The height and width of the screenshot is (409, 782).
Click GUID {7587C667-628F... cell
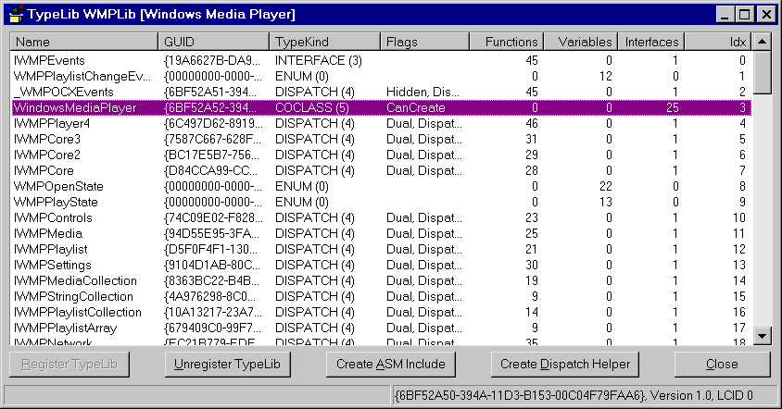click(212, 140)
